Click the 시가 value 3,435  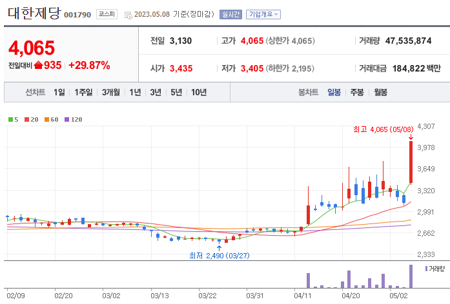point(181,68)
